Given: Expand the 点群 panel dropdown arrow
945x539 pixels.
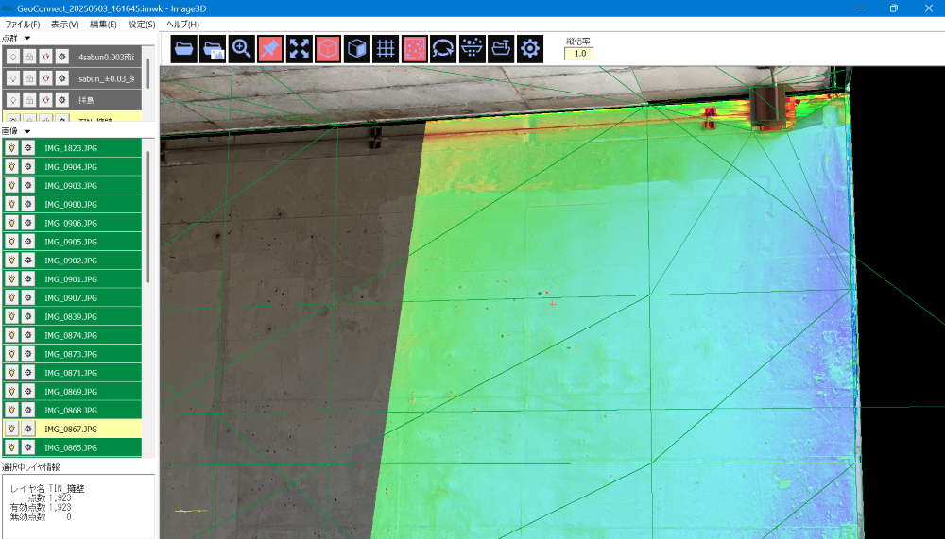Looking at the screenshot, I should [27, 38].
